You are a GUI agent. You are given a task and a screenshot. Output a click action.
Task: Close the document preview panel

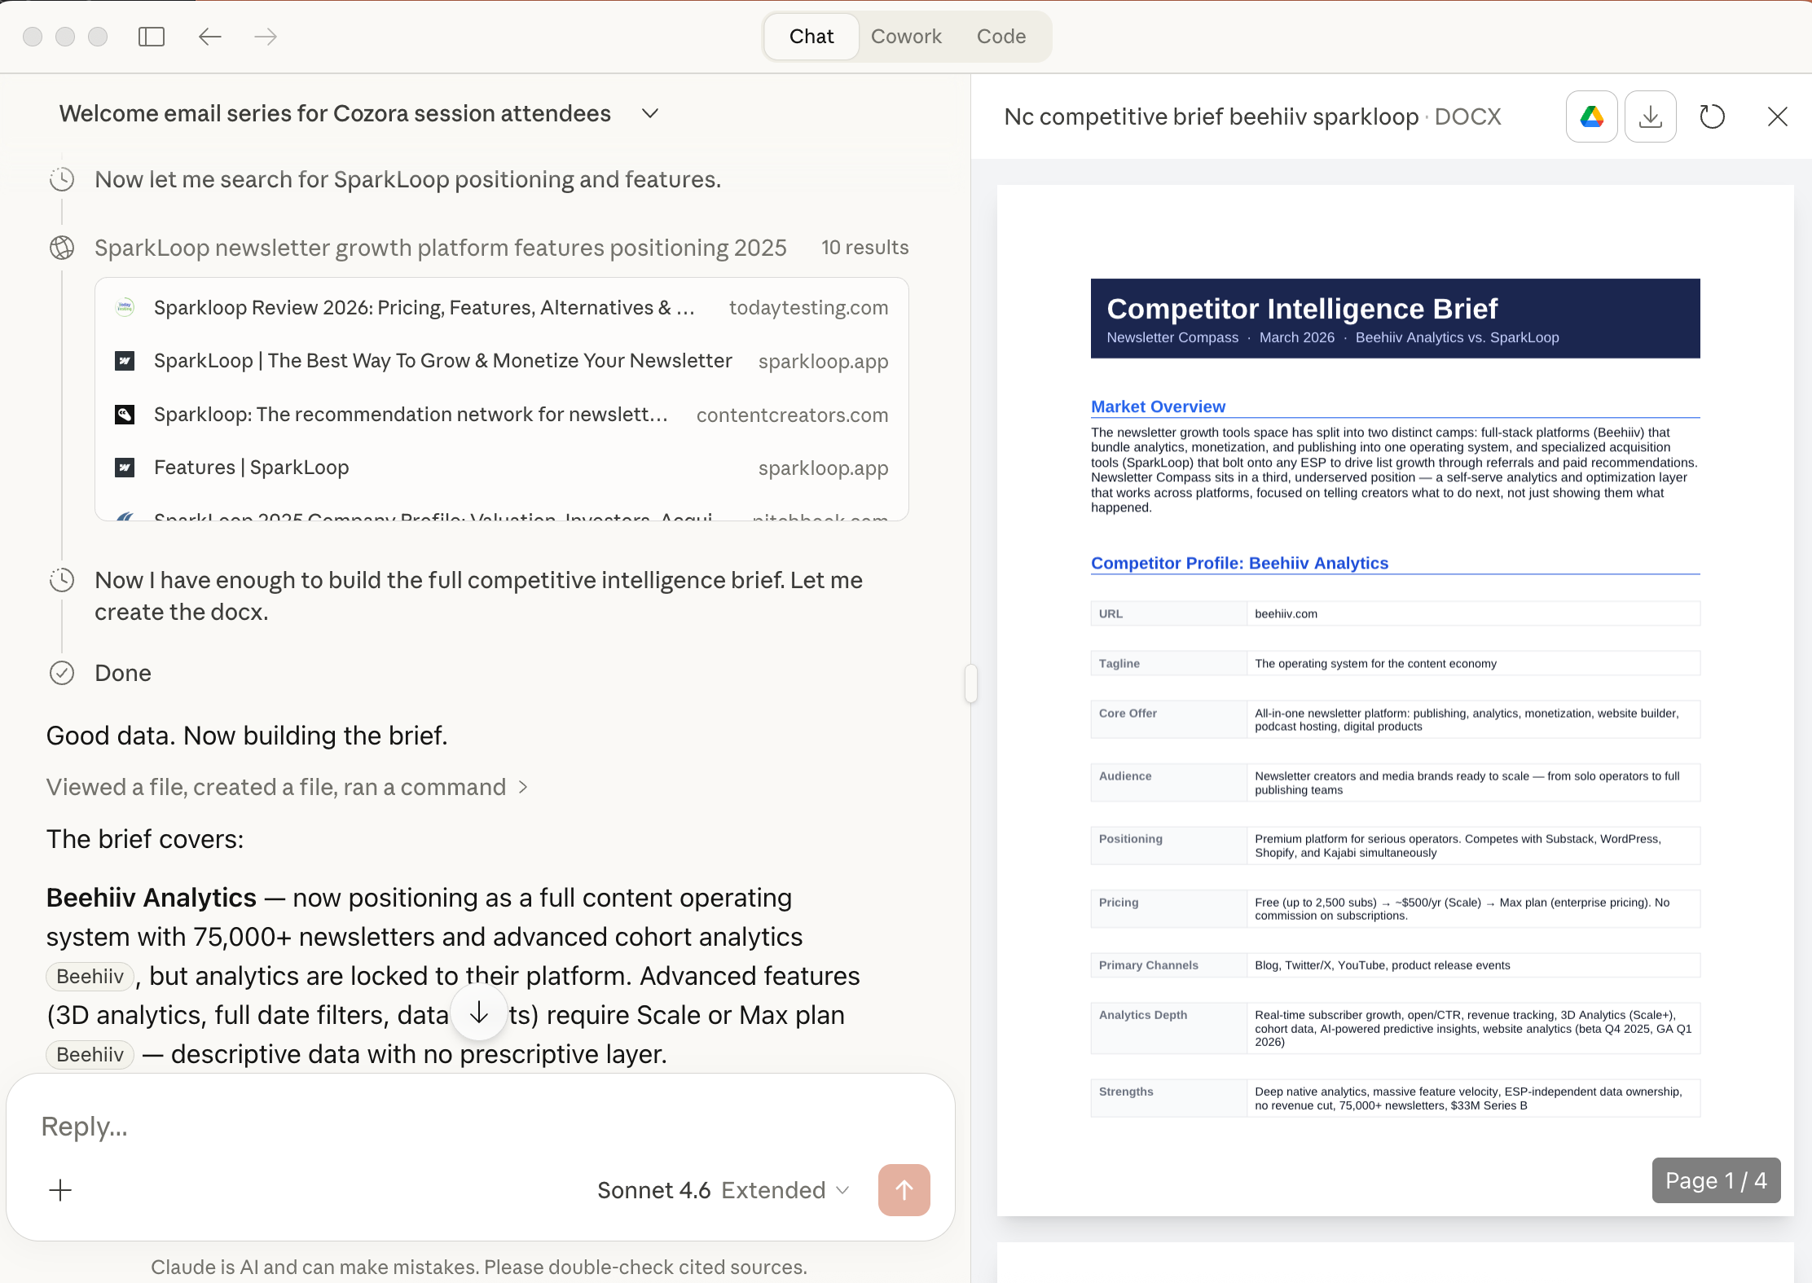click(x=1777, y=116)
